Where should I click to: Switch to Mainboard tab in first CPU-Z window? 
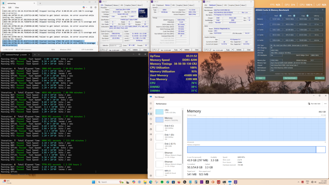pyautogui.click(x=109, y=5)
